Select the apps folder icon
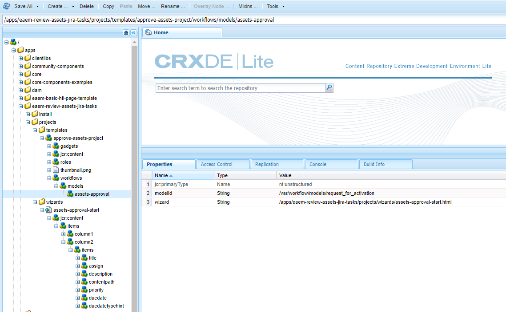 coord(20,50)
